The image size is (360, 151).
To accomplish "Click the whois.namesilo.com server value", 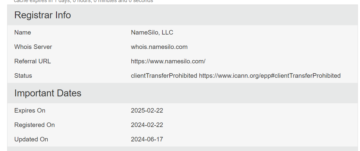I will 159,47.
